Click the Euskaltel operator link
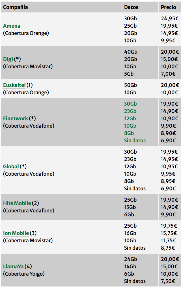Image resolution: width=181 pixels, height=287 pixels. click(14, 85)
